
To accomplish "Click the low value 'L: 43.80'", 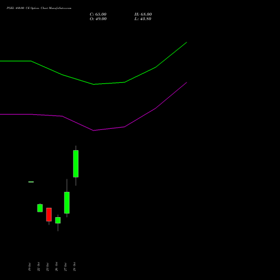I will coord(143,19).
